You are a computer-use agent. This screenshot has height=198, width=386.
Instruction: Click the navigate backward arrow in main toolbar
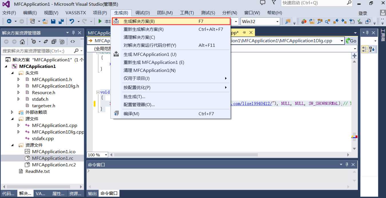pos(9,21)
